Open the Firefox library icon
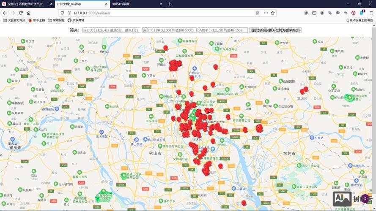 [306, 13]
